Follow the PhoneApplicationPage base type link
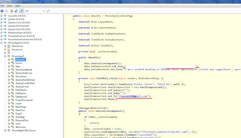This screenshot has width=241, height=138. tap(119, 16)
